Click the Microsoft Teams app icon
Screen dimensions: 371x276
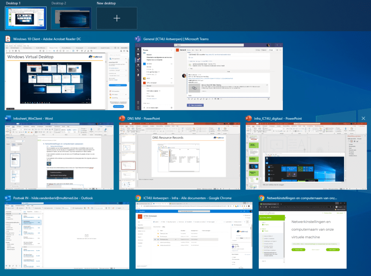click(138, 39)
